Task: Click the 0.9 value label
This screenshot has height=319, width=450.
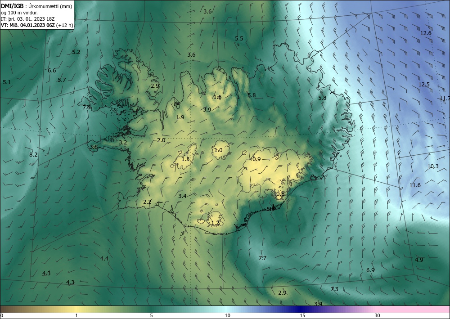Action: pyautogui.click(x=256, y=159)
